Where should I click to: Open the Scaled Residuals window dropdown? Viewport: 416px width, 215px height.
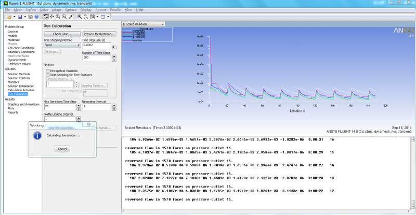coord(144,24)
